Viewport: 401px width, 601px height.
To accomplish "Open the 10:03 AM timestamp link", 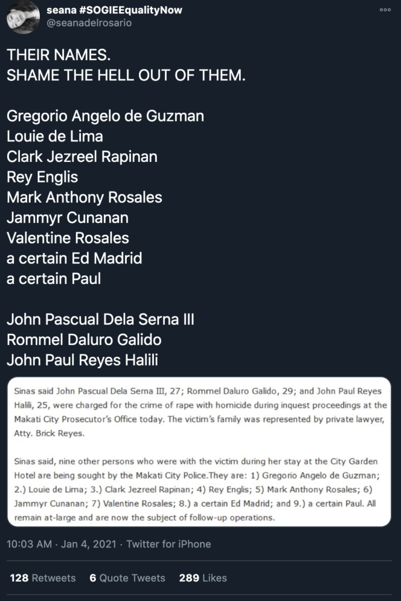I will pos(29,544).
